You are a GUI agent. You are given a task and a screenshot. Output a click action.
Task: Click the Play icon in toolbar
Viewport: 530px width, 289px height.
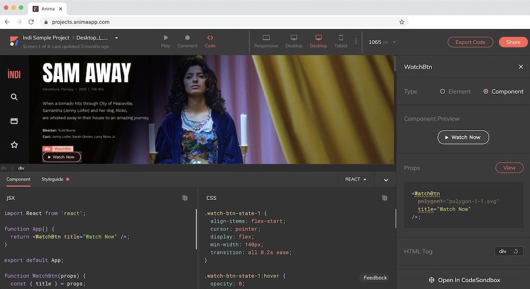coord(165,38)
